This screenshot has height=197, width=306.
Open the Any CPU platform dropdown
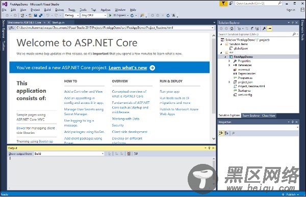point(94,15)
